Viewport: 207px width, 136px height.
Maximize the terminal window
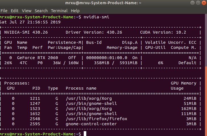[x=198, y=3]
